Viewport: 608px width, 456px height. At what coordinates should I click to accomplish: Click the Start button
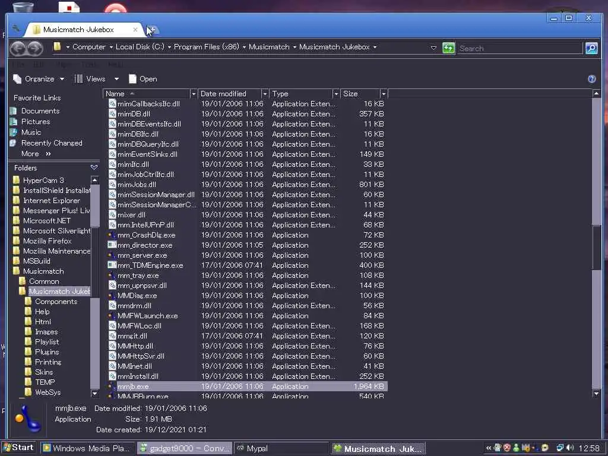(x=18, y=448)
